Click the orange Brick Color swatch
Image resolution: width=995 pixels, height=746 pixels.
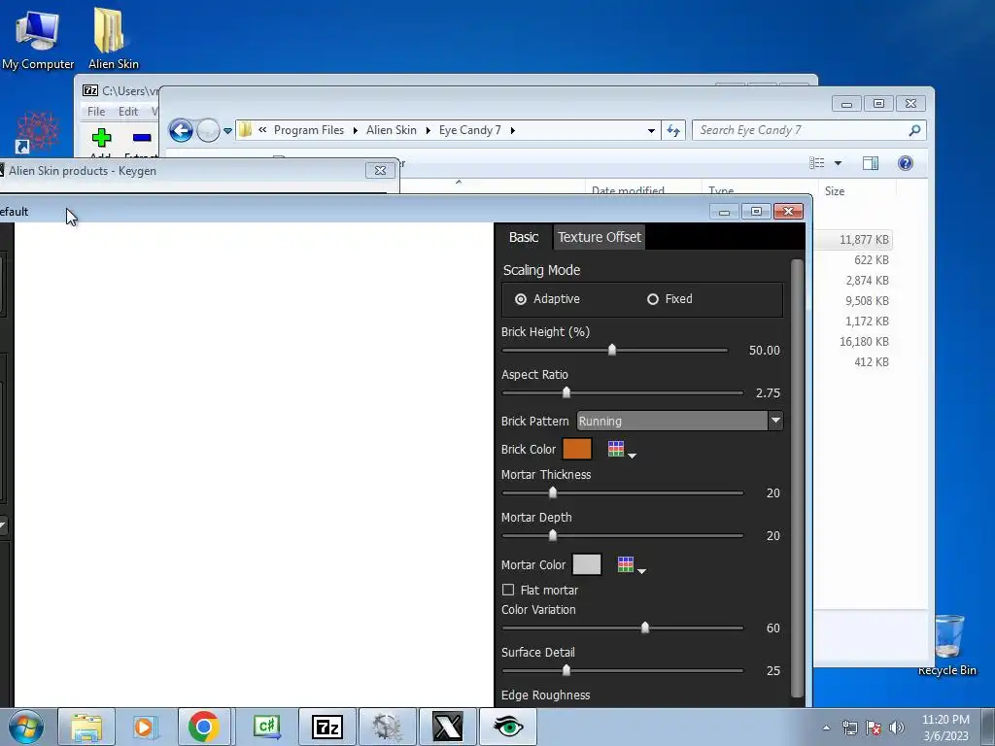577,449
